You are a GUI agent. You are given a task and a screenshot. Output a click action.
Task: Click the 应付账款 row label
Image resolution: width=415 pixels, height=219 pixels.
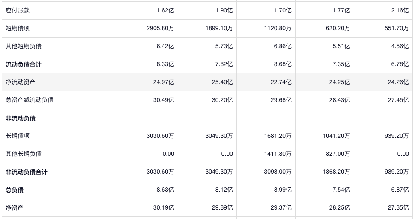click(x=18, y=10)
